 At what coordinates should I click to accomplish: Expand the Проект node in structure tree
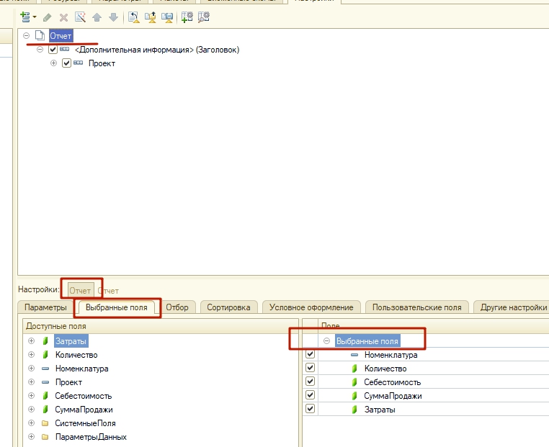tap(53, 63)
